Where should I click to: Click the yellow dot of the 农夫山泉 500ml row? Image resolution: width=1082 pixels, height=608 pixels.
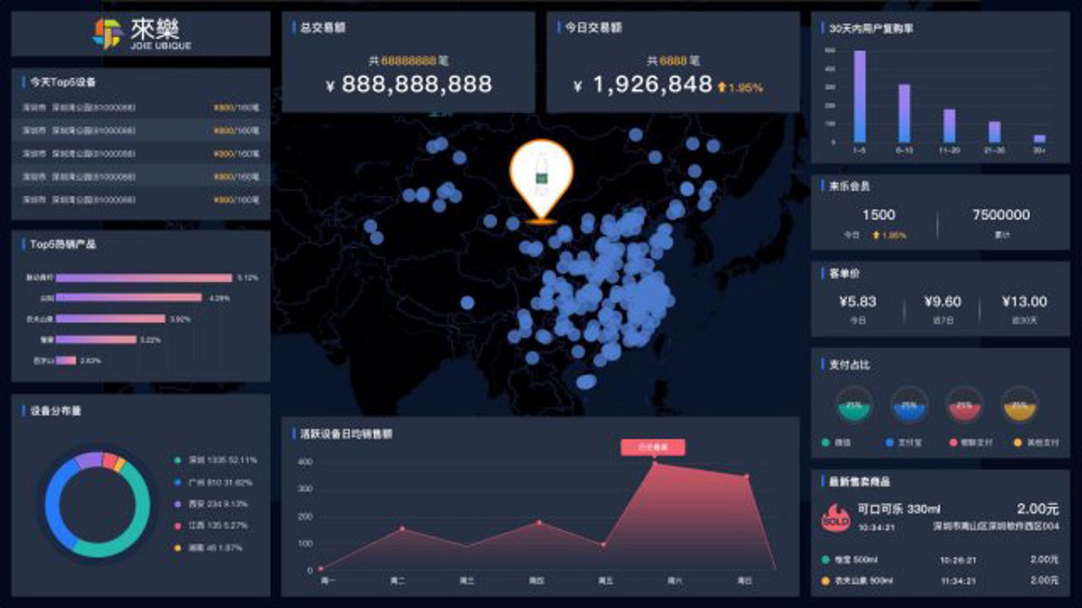click(826, 580)
